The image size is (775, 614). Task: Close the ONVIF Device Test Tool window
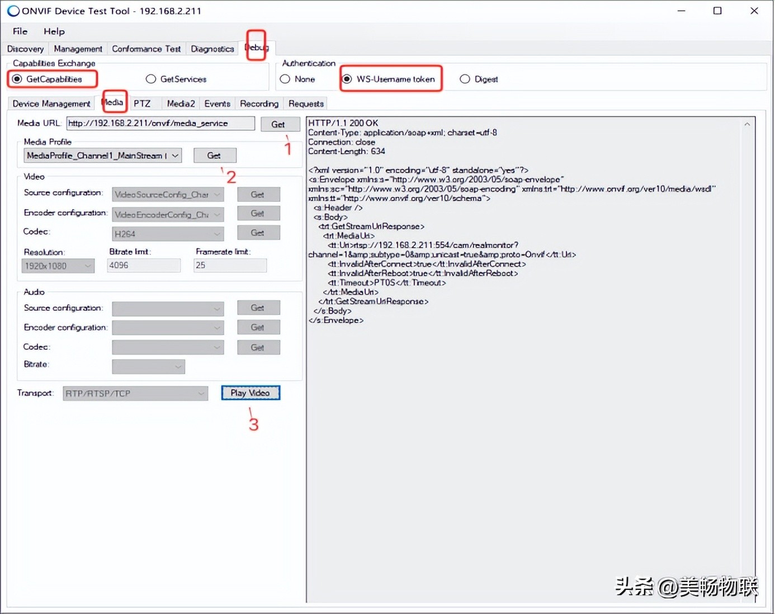(x=754, y=11)
